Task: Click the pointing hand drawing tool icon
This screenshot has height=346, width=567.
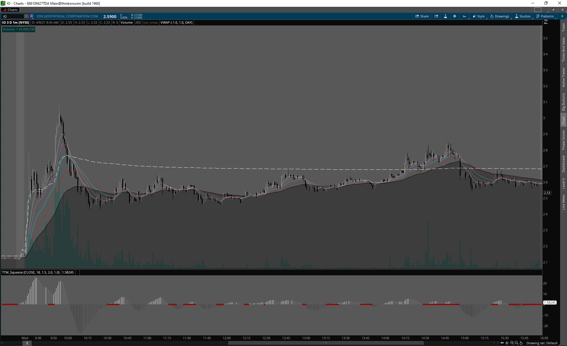Action: pyautogui.click(x=521, y=343)
